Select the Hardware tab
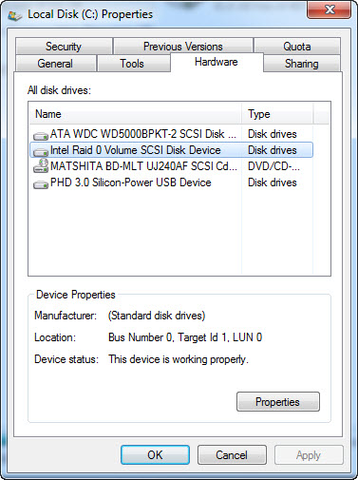This screenshot has width=358, height=480. click(217, 62)
